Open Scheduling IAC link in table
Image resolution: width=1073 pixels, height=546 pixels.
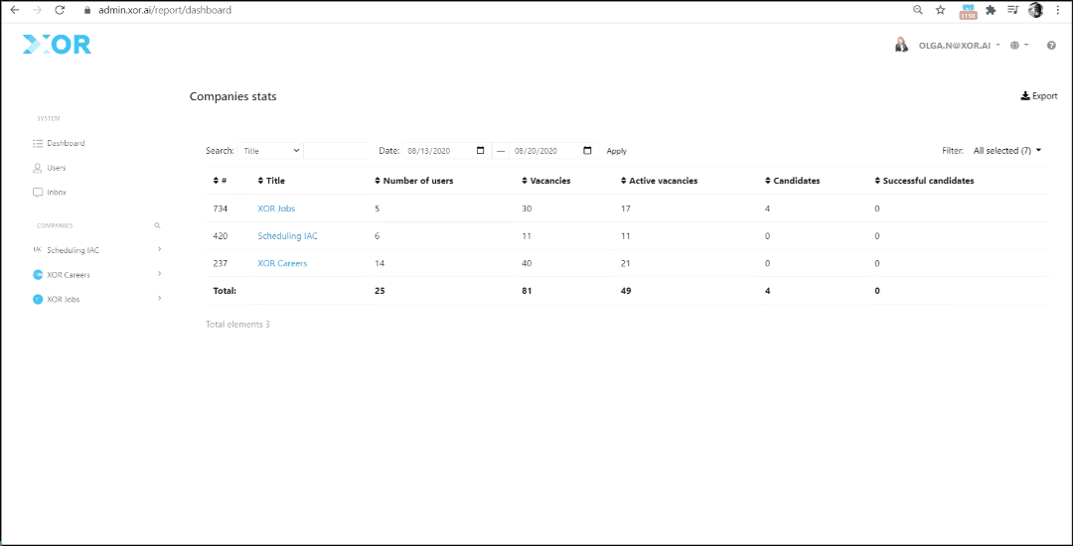coord(287,235)
